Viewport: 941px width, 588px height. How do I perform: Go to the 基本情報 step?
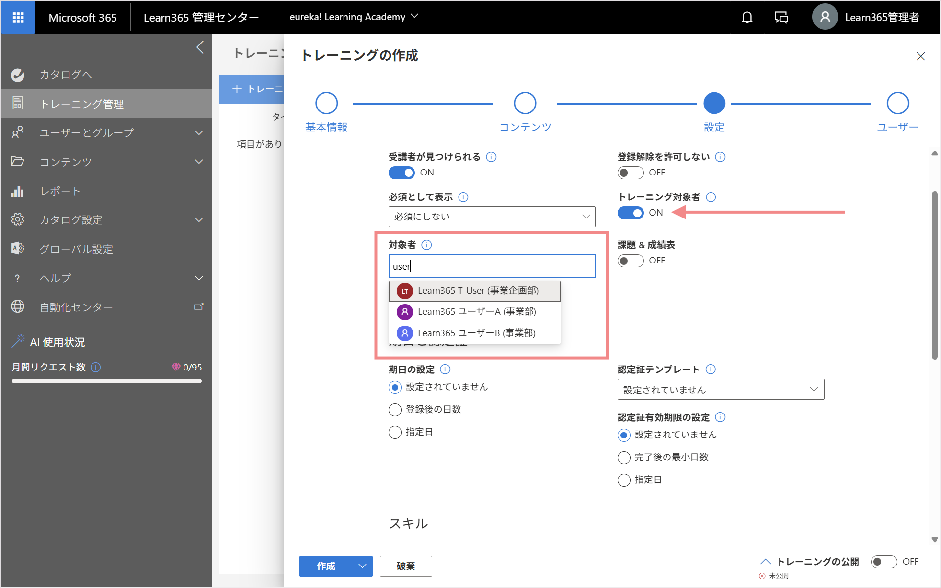(326, 103)
